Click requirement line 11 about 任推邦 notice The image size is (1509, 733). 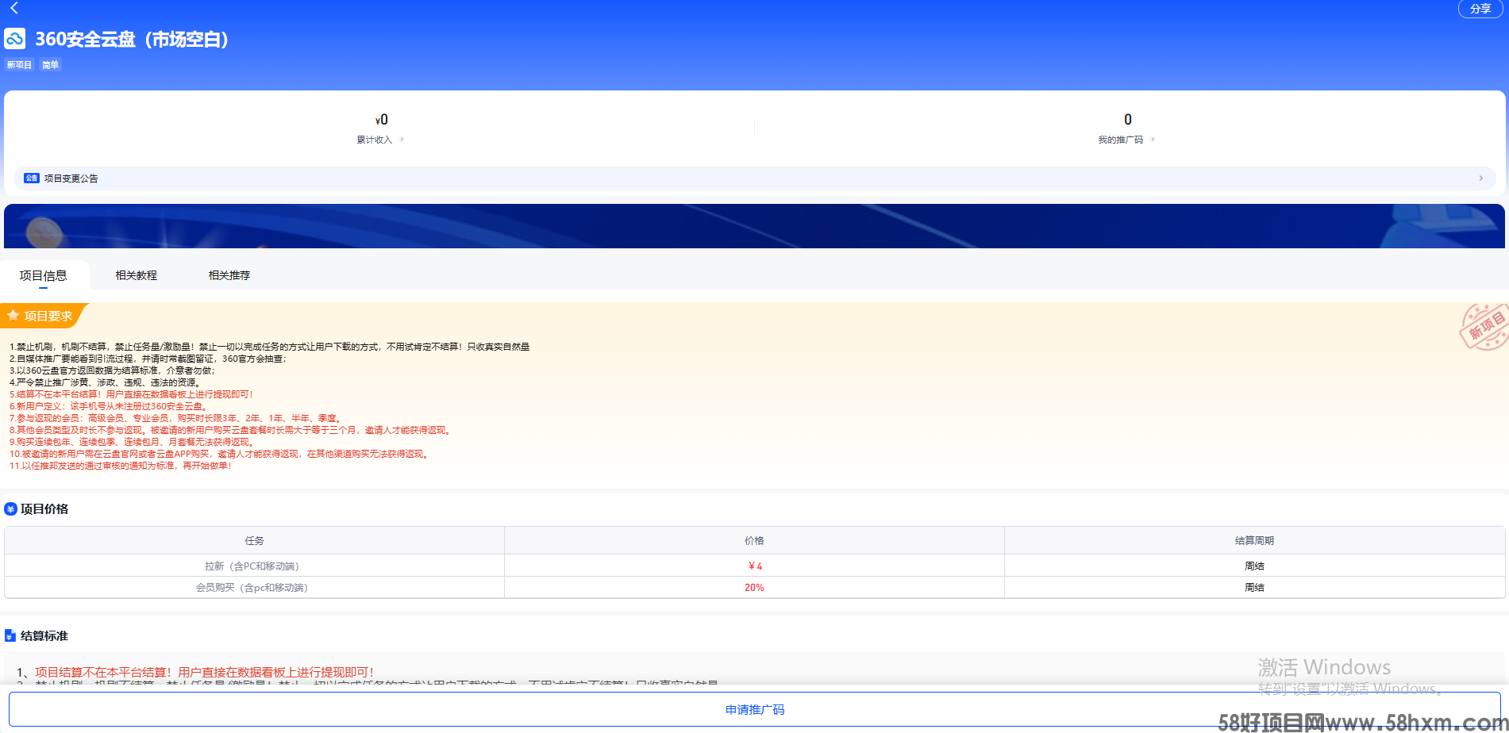[x=121, y=466]
